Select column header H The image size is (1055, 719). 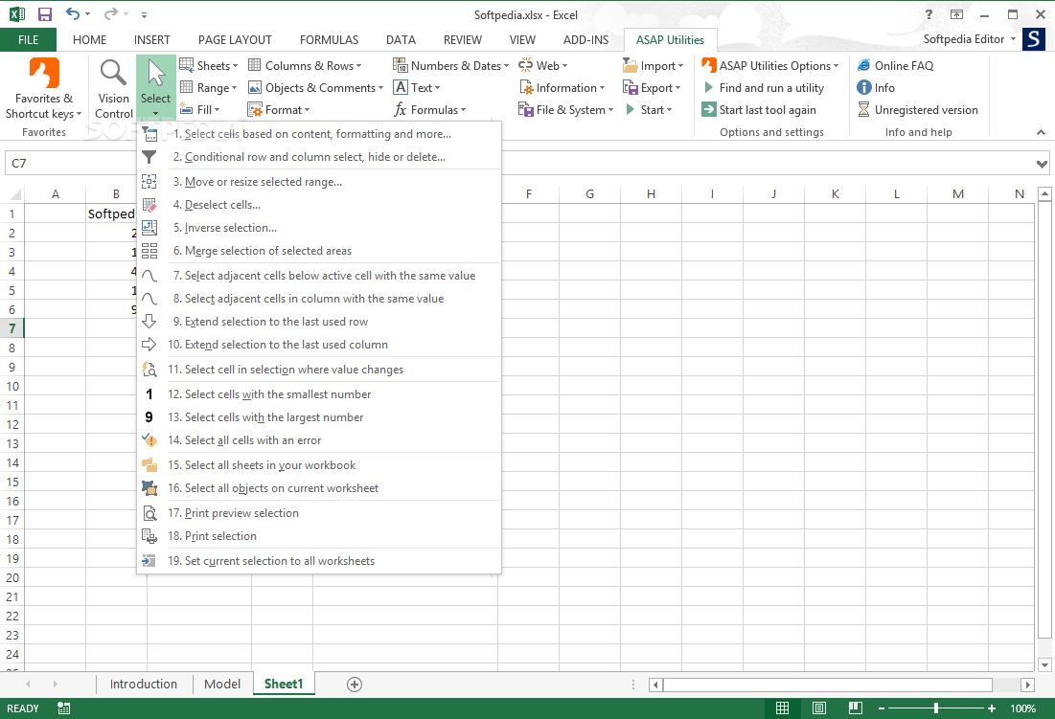651,194
